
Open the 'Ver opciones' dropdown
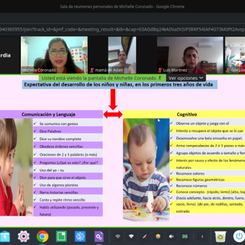(186, 78)
